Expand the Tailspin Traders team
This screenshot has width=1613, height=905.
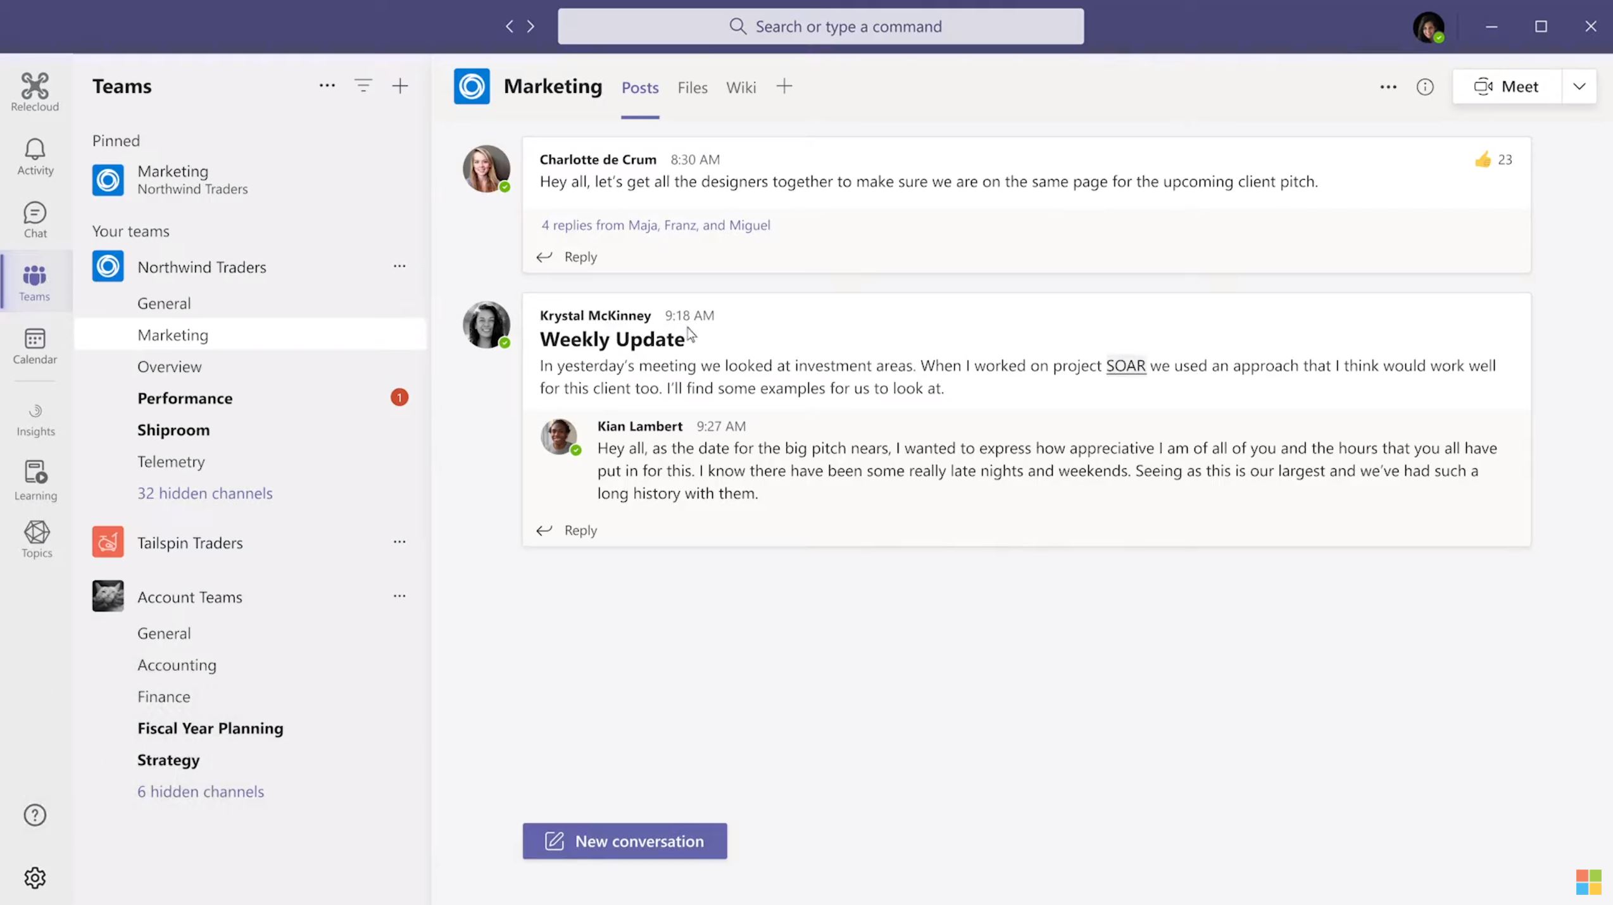(190, 542)
